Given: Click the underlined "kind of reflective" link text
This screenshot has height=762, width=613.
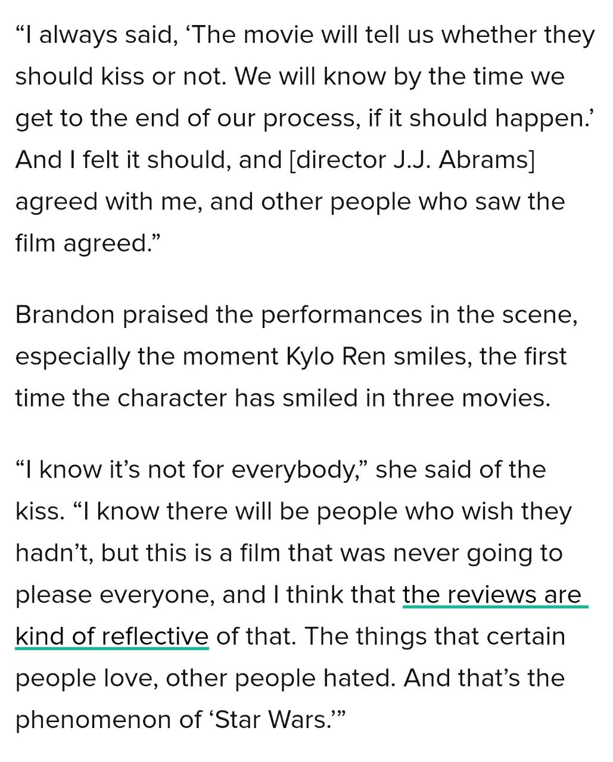Looking at the screenshot, I should click(x=112, y=636).
